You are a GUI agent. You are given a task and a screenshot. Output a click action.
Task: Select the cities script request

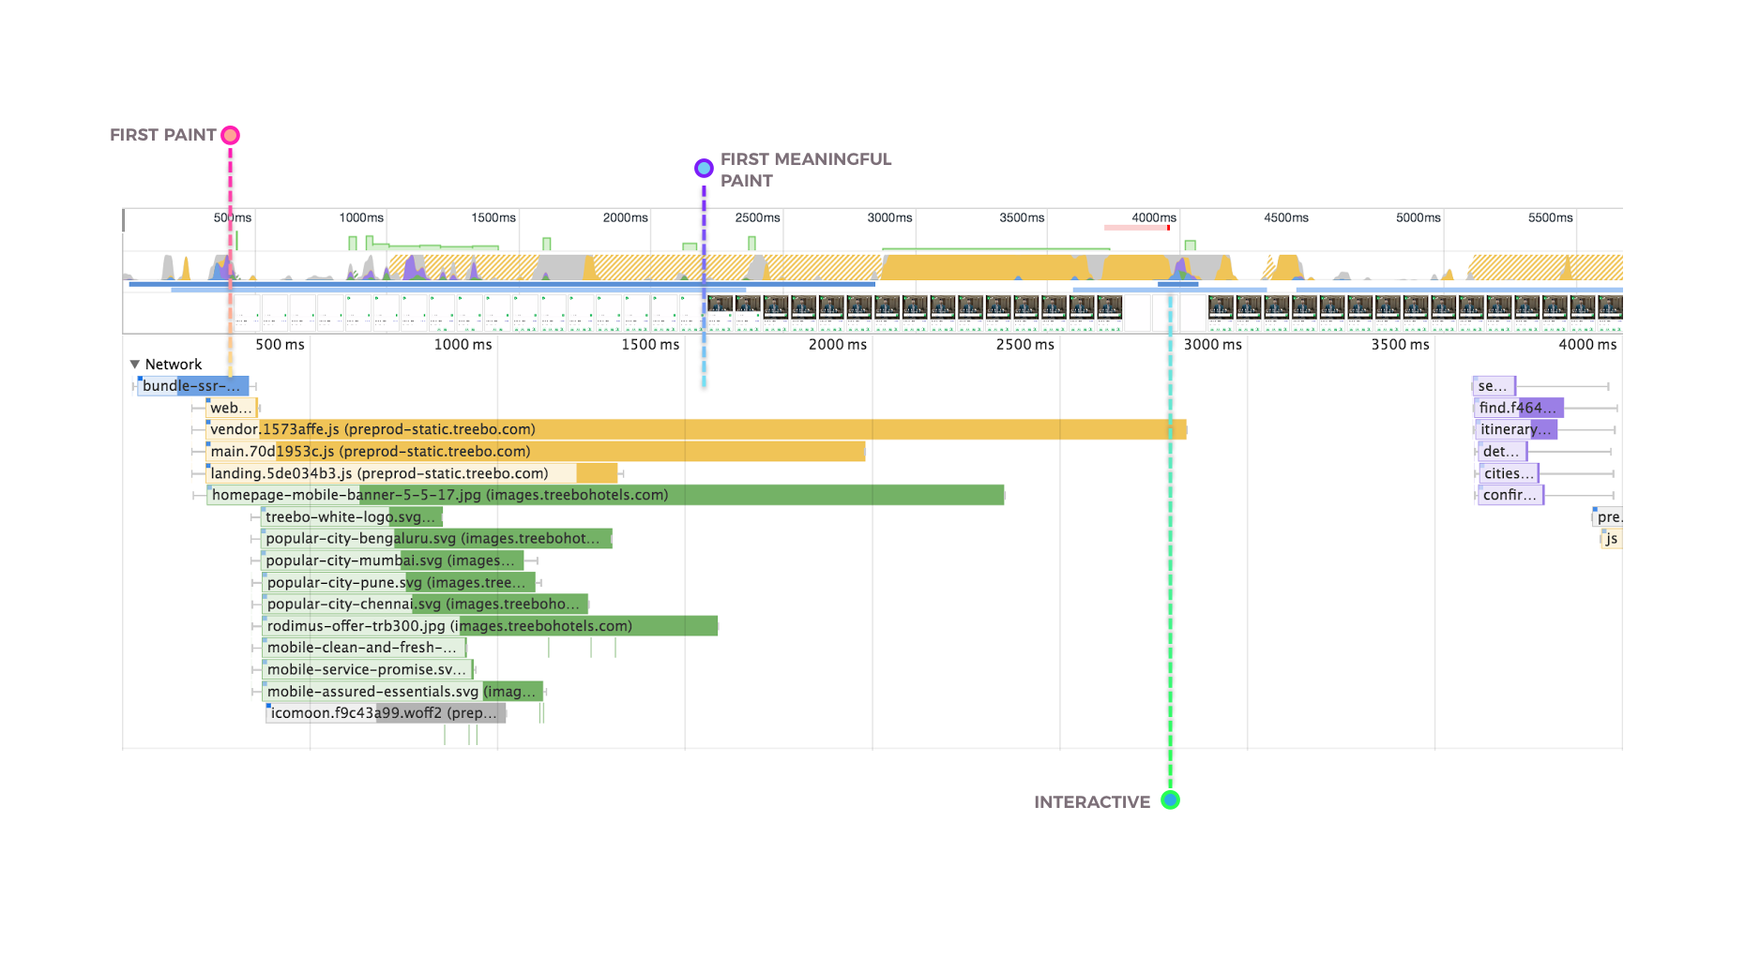pos(1508,473)
